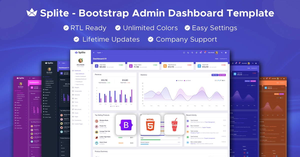Select Crypto Currency in white dashboard sidebar
The image size is (300, 157).
(x=79, y=84)
